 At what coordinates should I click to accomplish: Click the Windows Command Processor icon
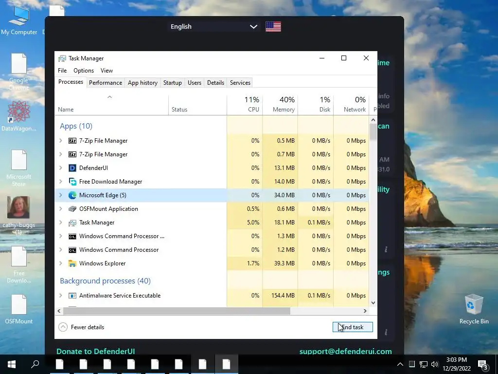pos(72,250)
